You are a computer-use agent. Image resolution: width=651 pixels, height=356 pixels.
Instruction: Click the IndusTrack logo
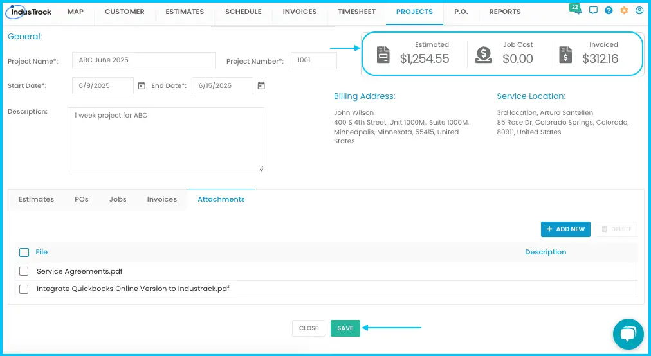tap(29, 12)
